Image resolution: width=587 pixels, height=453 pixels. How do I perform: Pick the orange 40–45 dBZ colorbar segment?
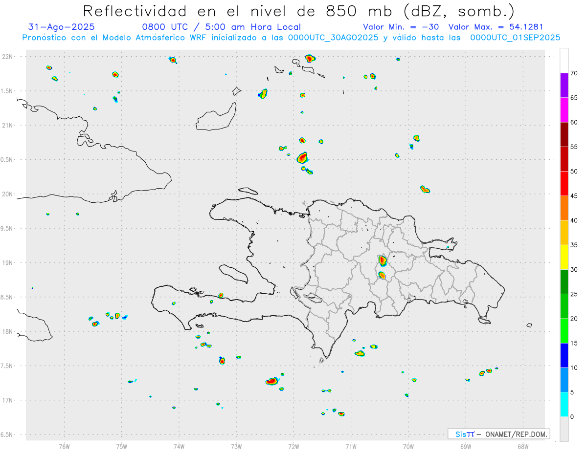[564, 208]
